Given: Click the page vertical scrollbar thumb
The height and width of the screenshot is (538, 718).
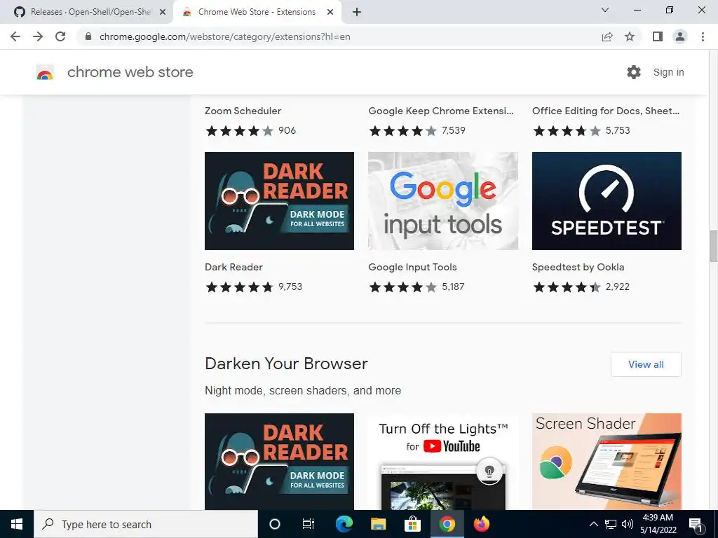Looking at the screenshot, I should point(713,246).
